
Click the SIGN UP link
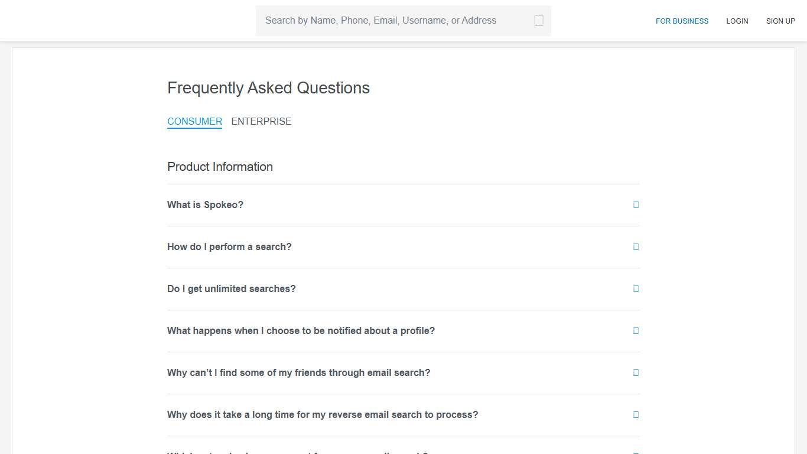coord(780,21)
